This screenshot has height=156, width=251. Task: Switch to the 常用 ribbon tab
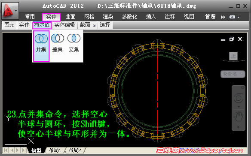(30, 17)
